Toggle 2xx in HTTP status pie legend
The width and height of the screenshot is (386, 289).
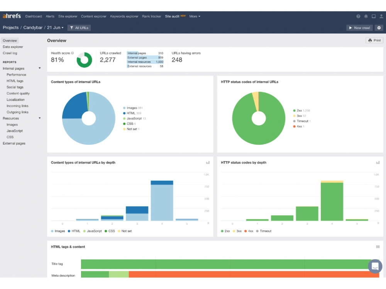point(301,111)
